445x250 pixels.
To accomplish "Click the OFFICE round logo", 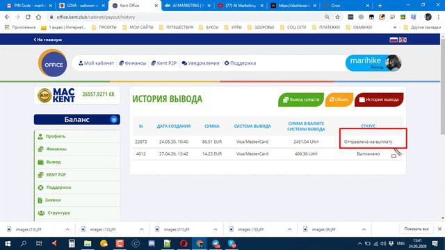I will 53,63.
